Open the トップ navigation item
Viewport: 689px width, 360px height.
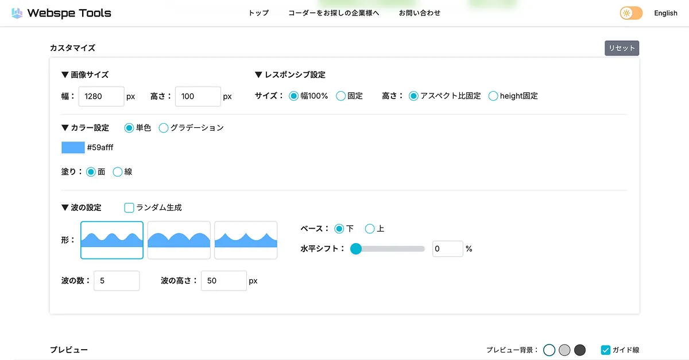click(258, 13)
